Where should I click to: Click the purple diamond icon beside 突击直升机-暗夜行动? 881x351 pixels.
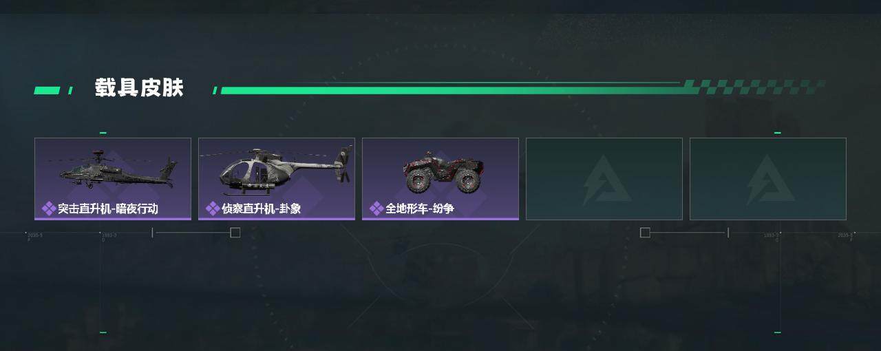click(49, 209)
